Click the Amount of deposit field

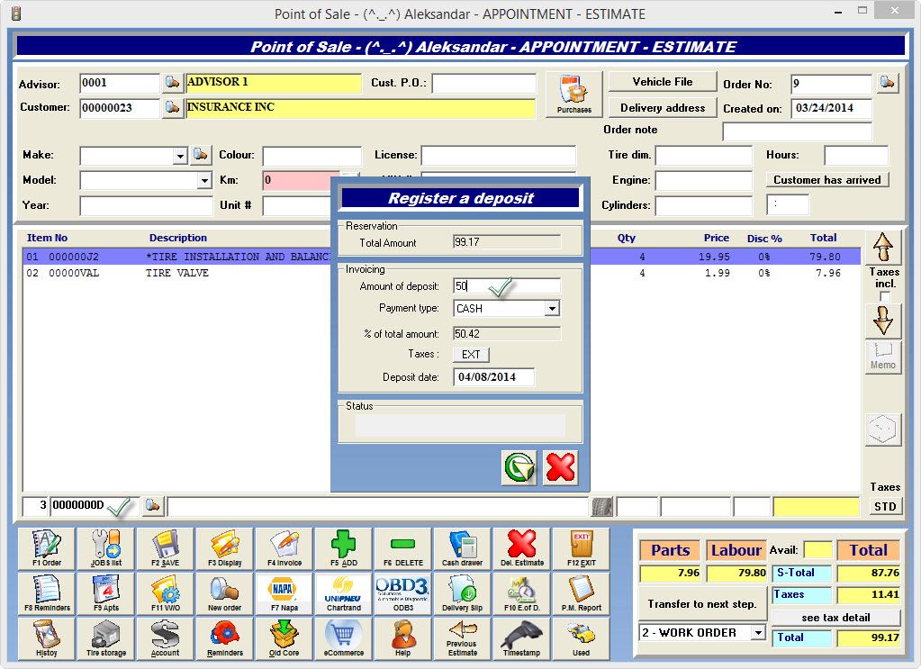(507, 286)
